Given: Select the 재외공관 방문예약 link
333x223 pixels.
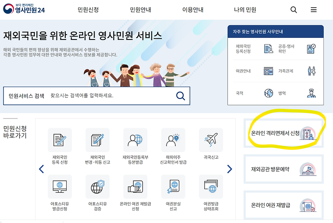Looking at the screenshot, I should point(284,169).
